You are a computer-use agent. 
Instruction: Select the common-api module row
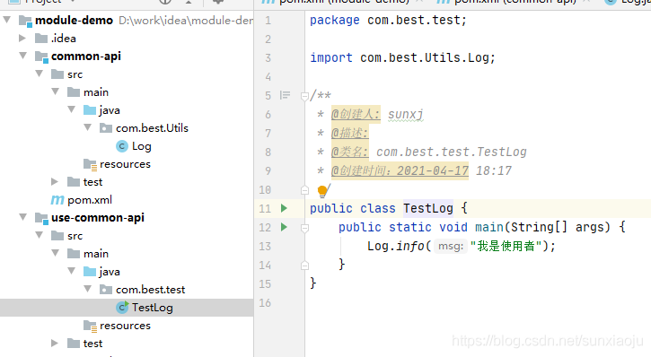pyautogui.click(x=127, y=57)
